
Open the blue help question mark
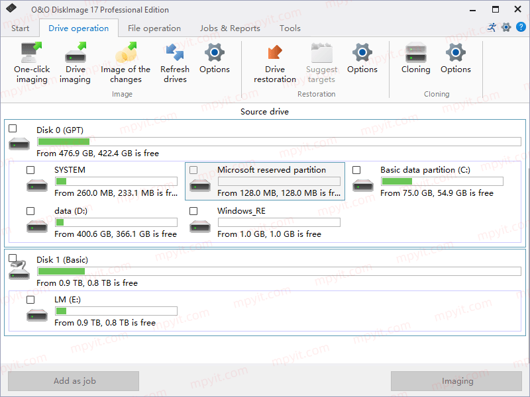pyautogui.click(x=521, y=27)
